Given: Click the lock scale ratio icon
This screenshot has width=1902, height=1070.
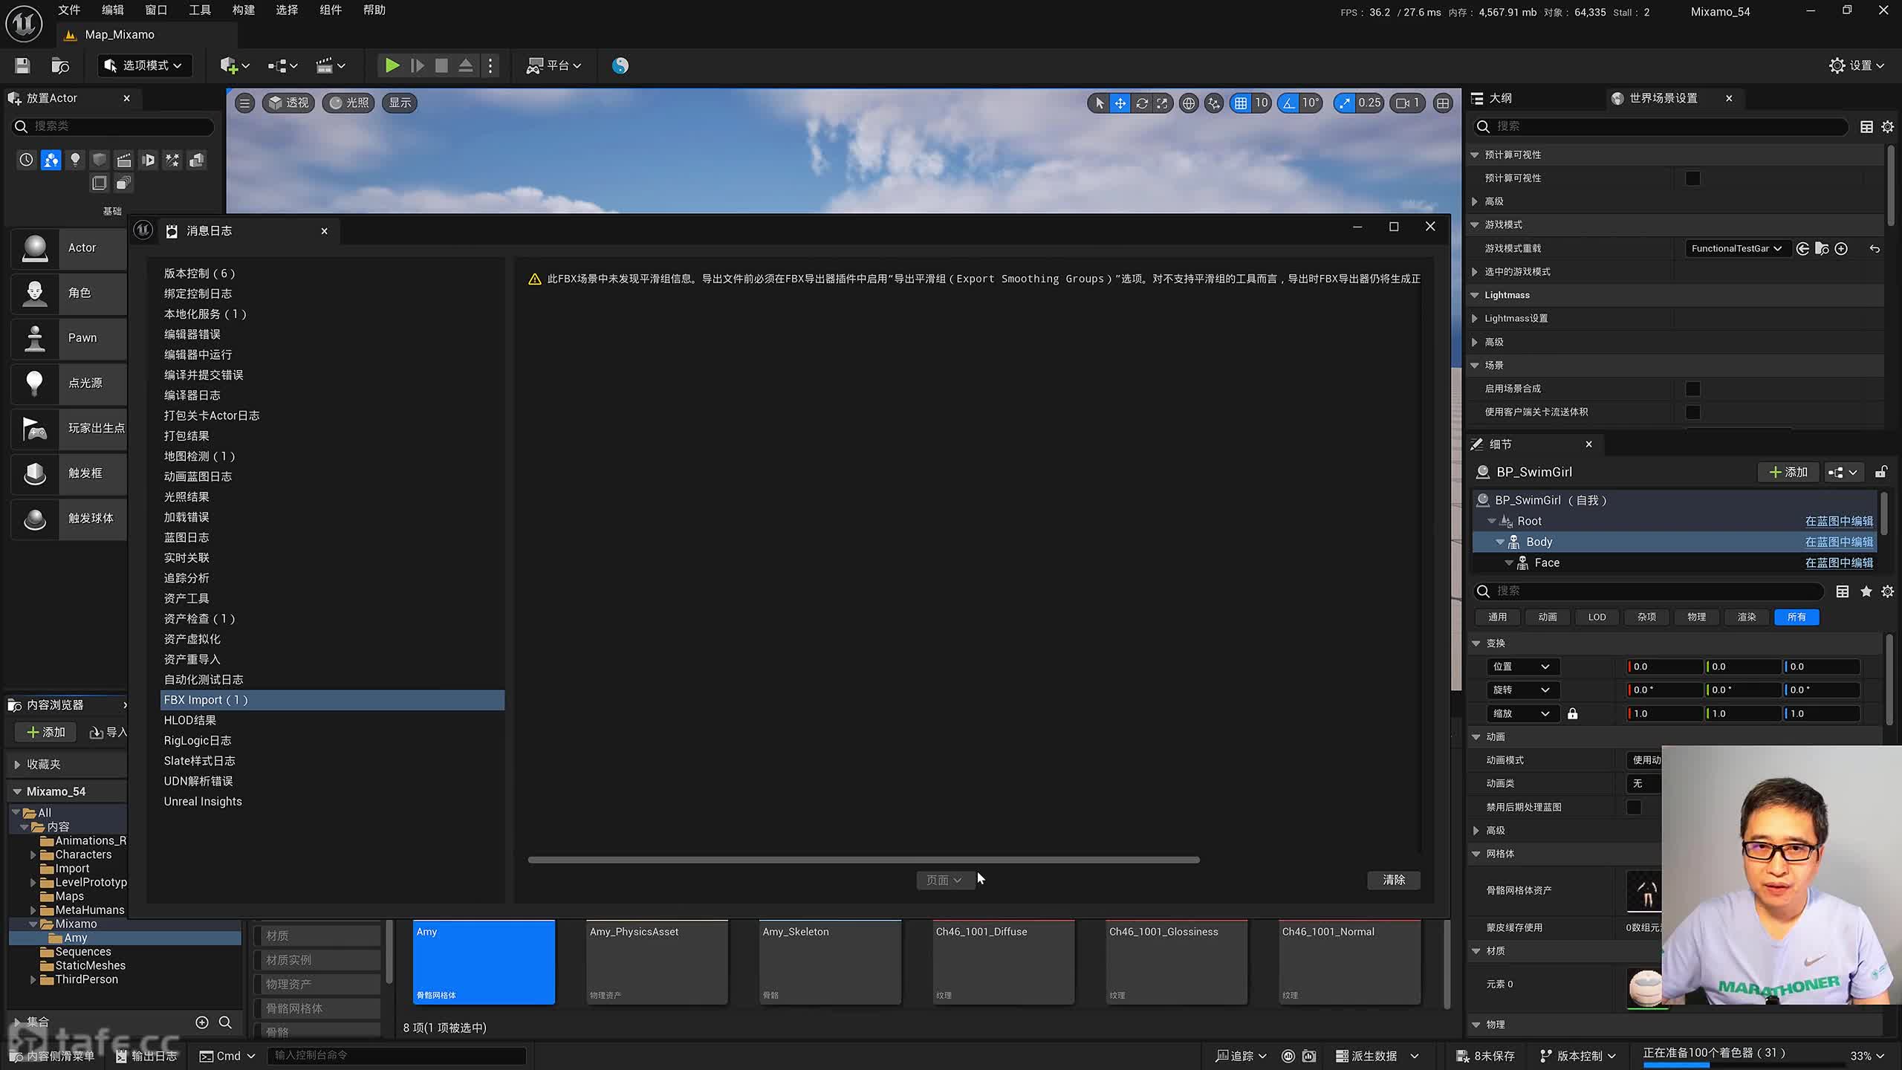Looking at the screenshot, I should (x=1572, y=713).
